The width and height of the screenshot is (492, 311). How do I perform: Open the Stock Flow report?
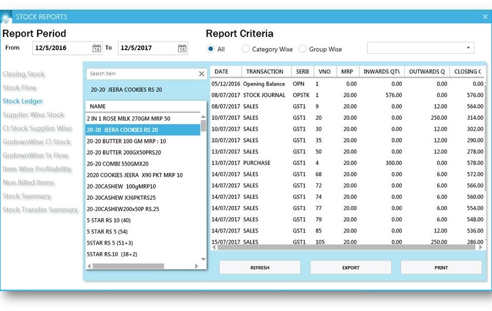pos(20,88)
